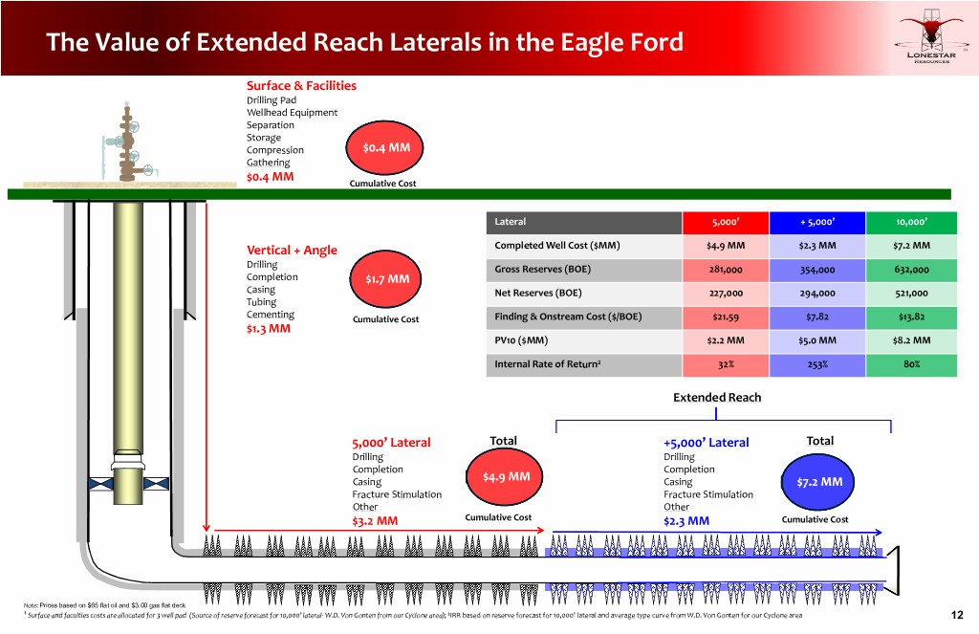Click the Drilling Pad list item
This screenshot has height=634, width=979.
pyautogui.click(x=272, y=100)
